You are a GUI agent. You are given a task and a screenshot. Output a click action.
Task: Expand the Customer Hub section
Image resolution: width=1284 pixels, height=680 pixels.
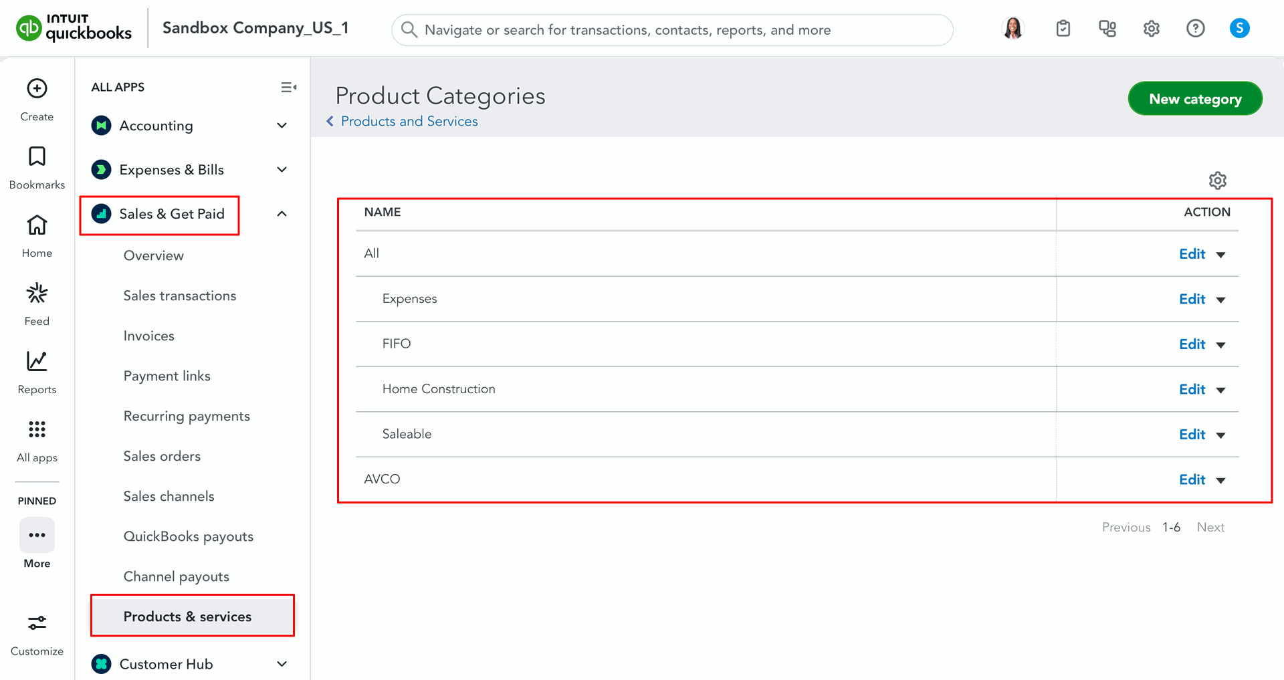coord(282,664)
